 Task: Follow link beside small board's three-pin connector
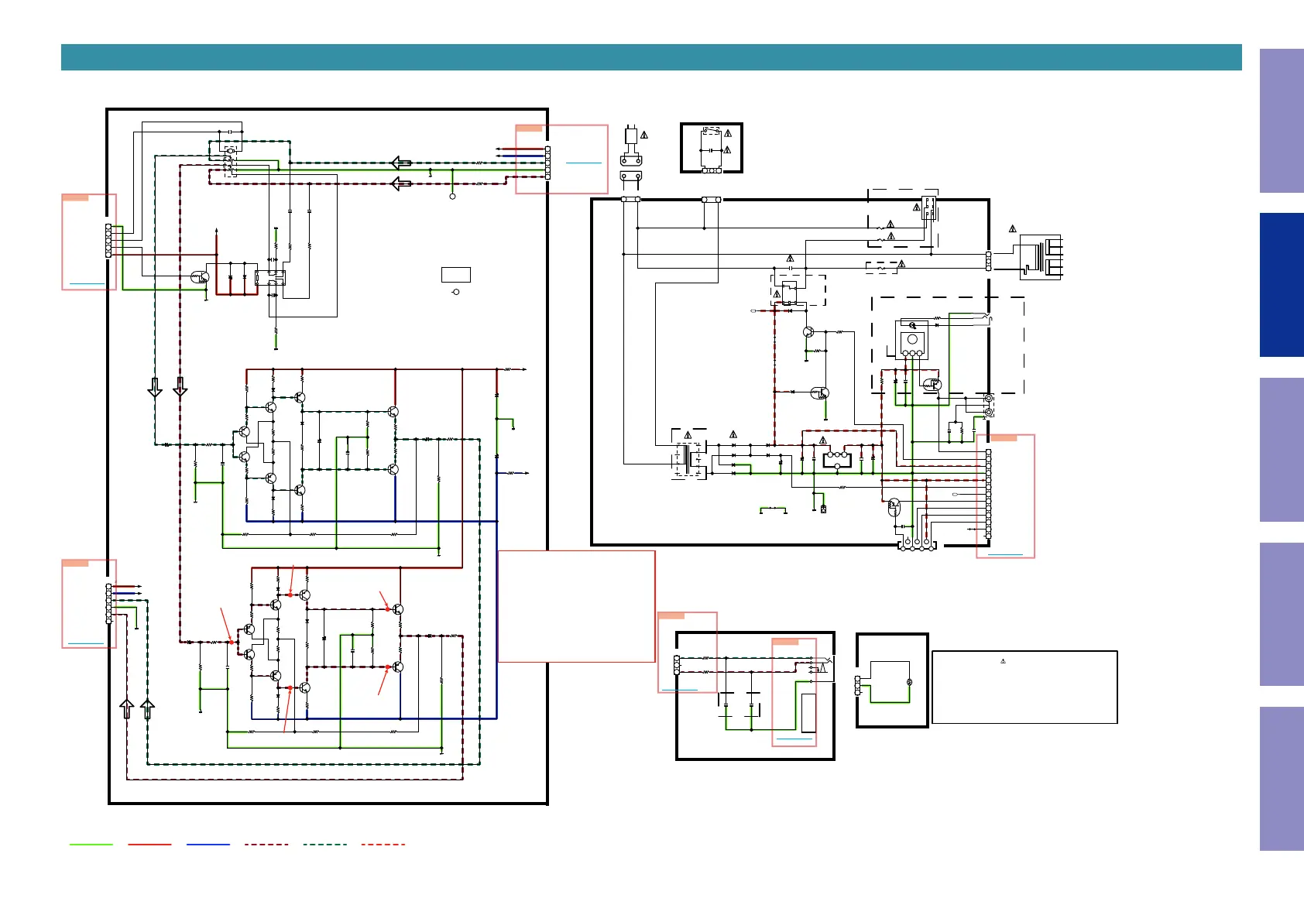click(x=680, y=689)
